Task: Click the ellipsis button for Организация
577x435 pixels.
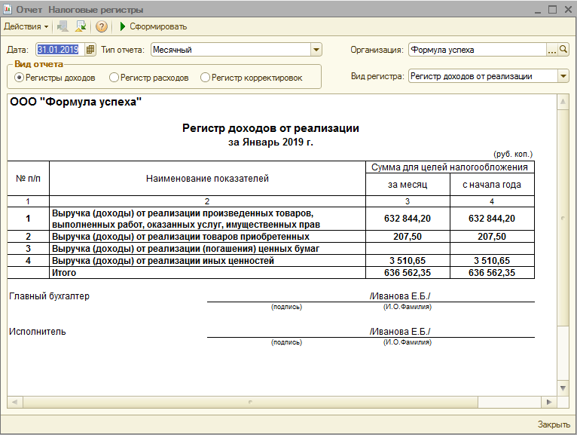Action: click(x=552, y=50)
